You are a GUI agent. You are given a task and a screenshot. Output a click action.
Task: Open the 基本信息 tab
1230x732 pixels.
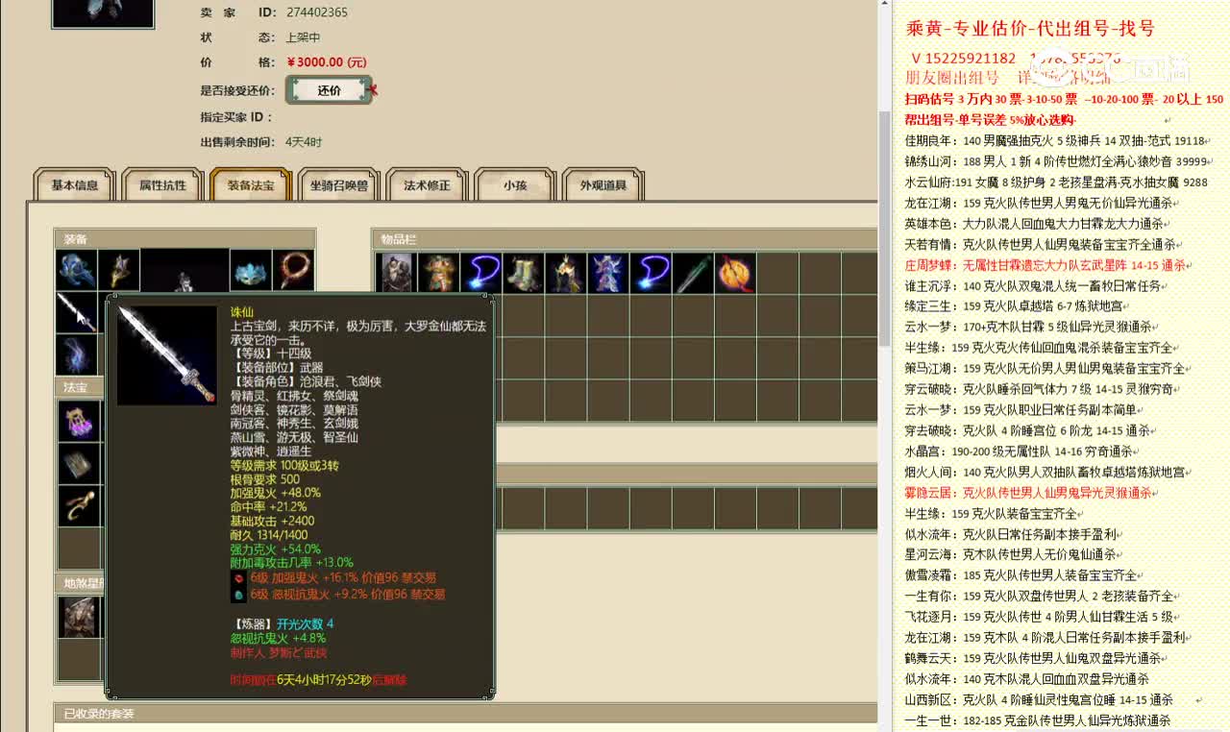75,184
